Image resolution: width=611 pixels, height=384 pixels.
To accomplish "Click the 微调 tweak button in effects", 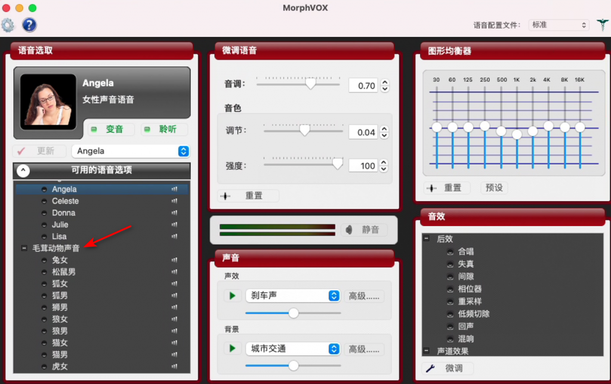I will [x=448, y=368].
